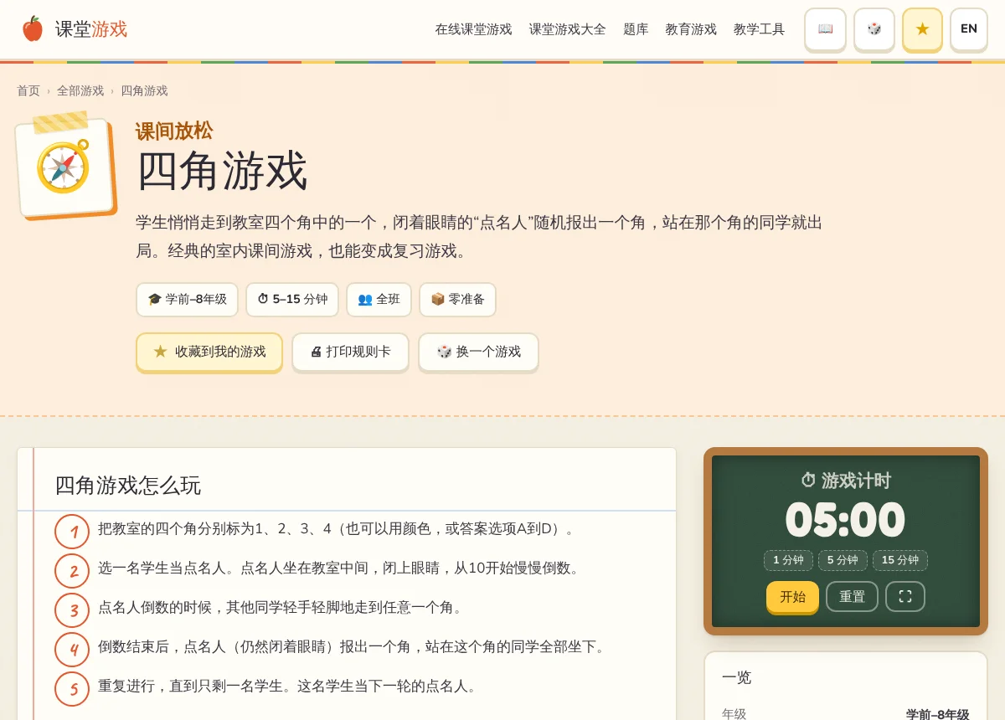This screenshot has width=1005, height=720.
Task: Click step 4 circled number icon
Action: [x=72, y=650]
